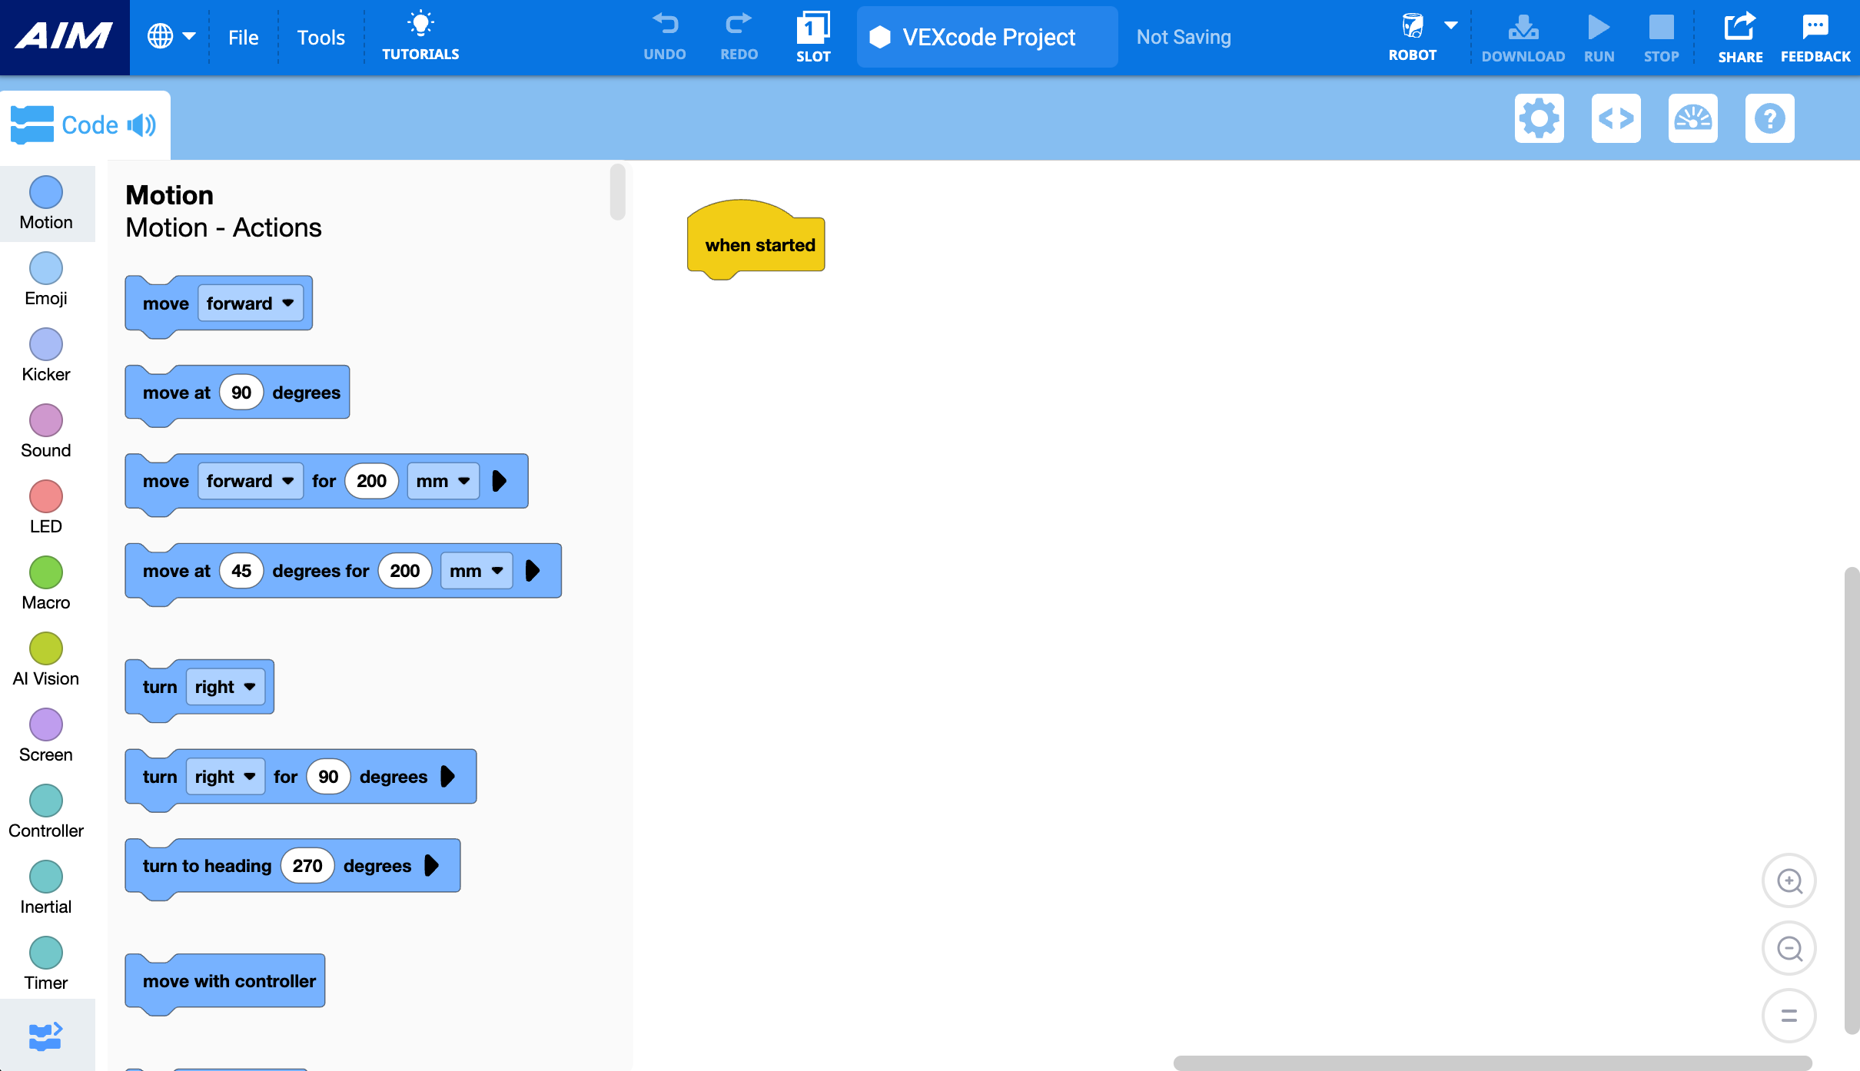
Task: Select the Inertial sensor category
Action: [x=45, y=886]
